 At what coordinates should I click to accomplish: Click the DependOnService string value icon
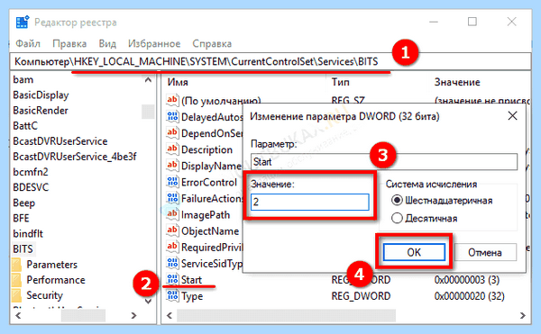point(172,133)
